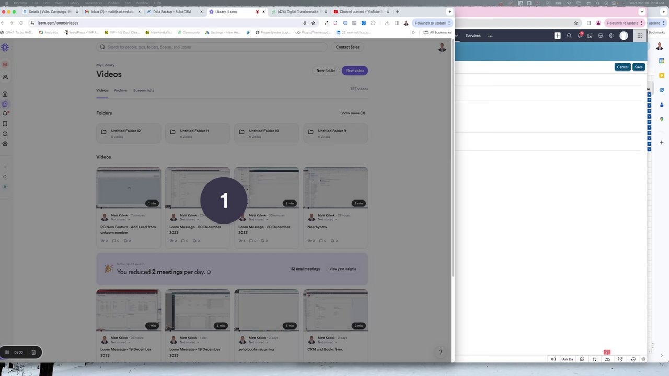Open the apps grid icon in the Zoho CRM window
The image size is (669, 376).
coord(639,36)
